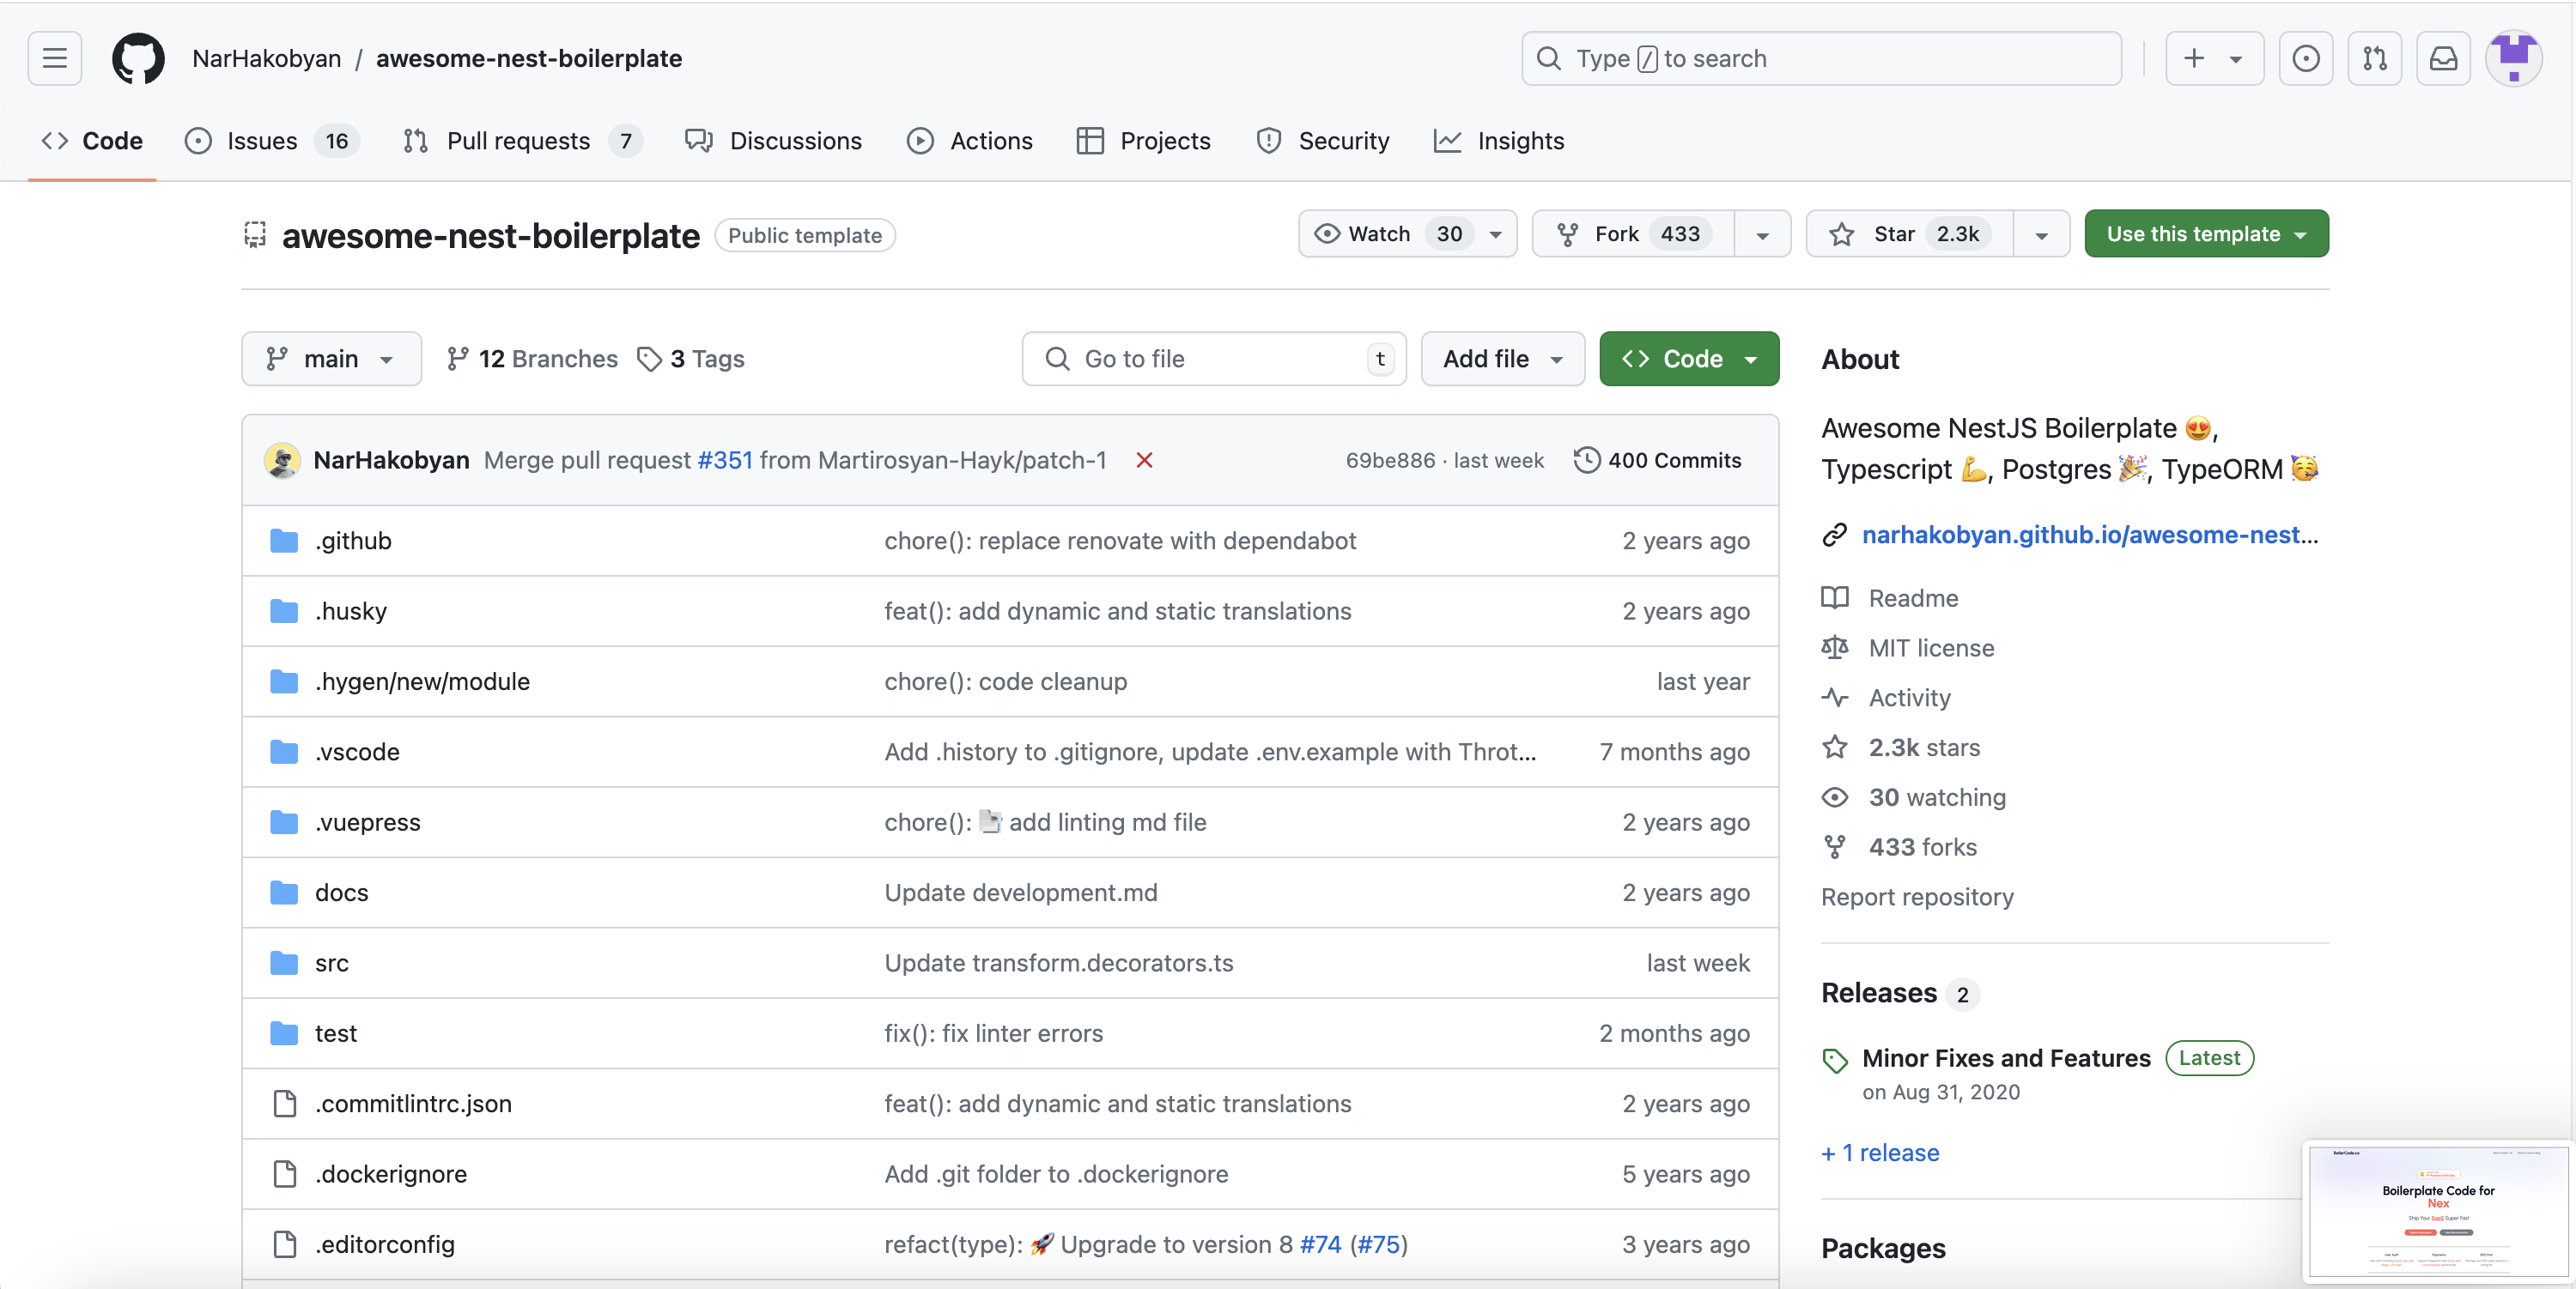Open the narhakobyan.github.io website link
The height and width of the screenshot is (1289, 2576).
(2089, 535)
